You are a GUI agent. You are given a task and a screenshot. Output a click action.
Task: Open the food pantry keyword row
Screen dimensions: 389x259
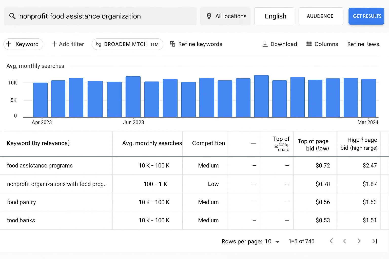[22, 202]
